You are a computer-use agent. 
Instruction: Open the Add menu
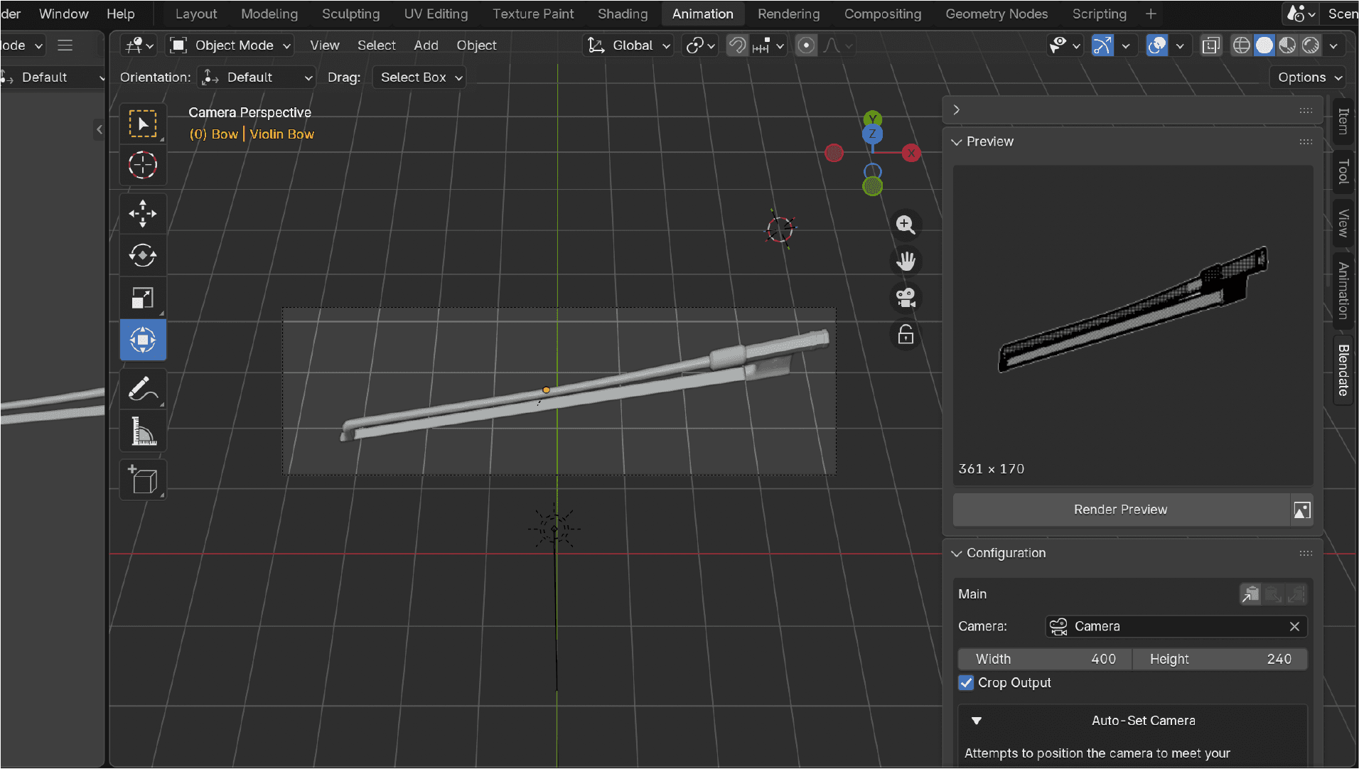click(x=426, y=45)
